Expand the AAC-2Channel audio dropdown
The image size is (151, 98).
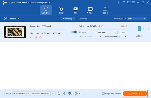point(90,37)
